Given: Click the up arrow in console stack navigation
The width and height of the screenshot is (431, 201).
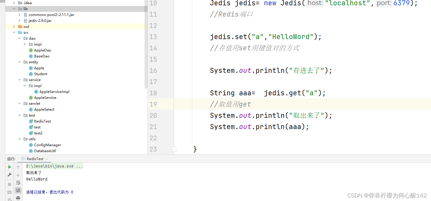Looking at the screenshot, I should (18, 167).
